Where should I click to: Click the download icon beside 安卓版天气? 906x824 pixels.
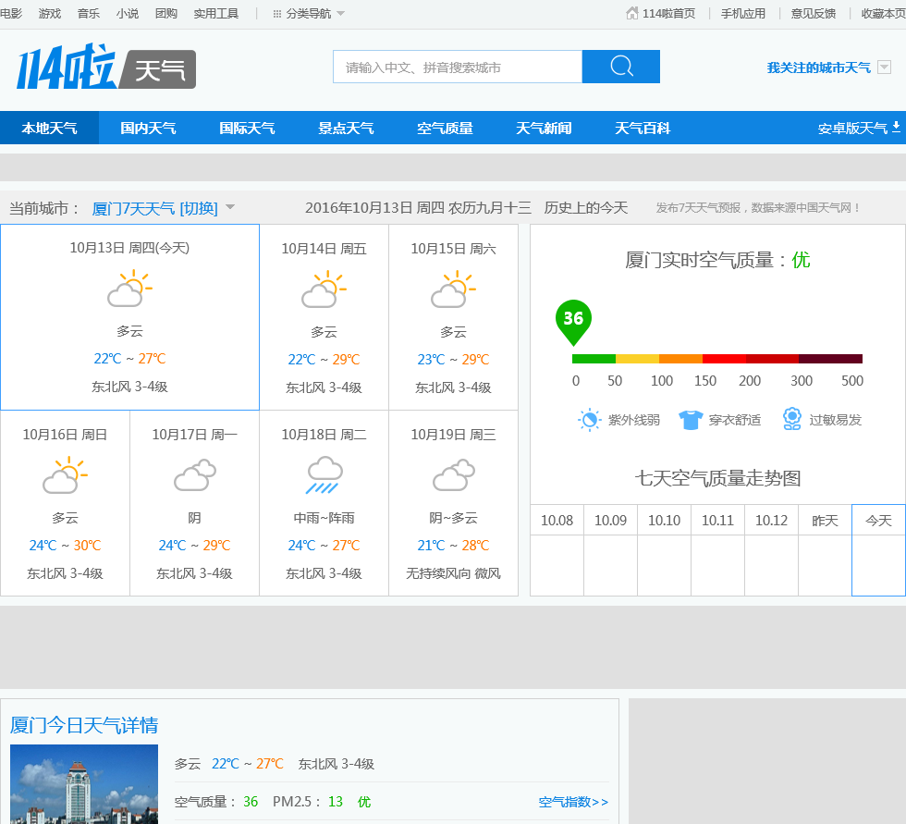(x=896, y=128)
